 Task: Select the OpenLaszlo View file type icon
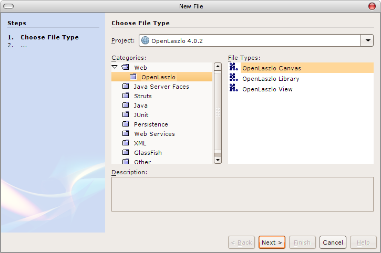tap(233, 88)
